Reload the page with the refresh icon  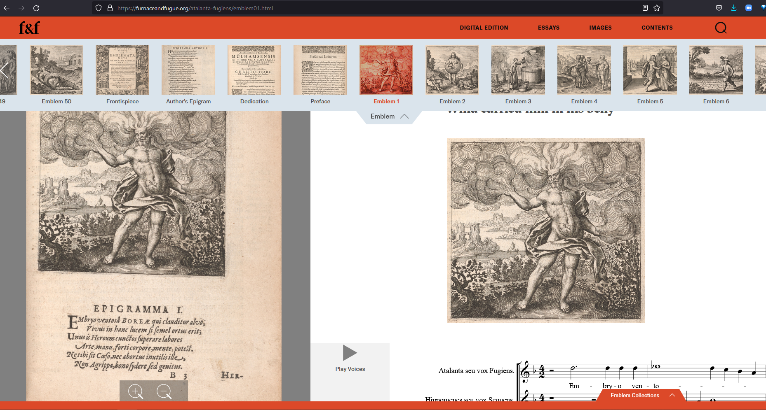coord(36,8)
